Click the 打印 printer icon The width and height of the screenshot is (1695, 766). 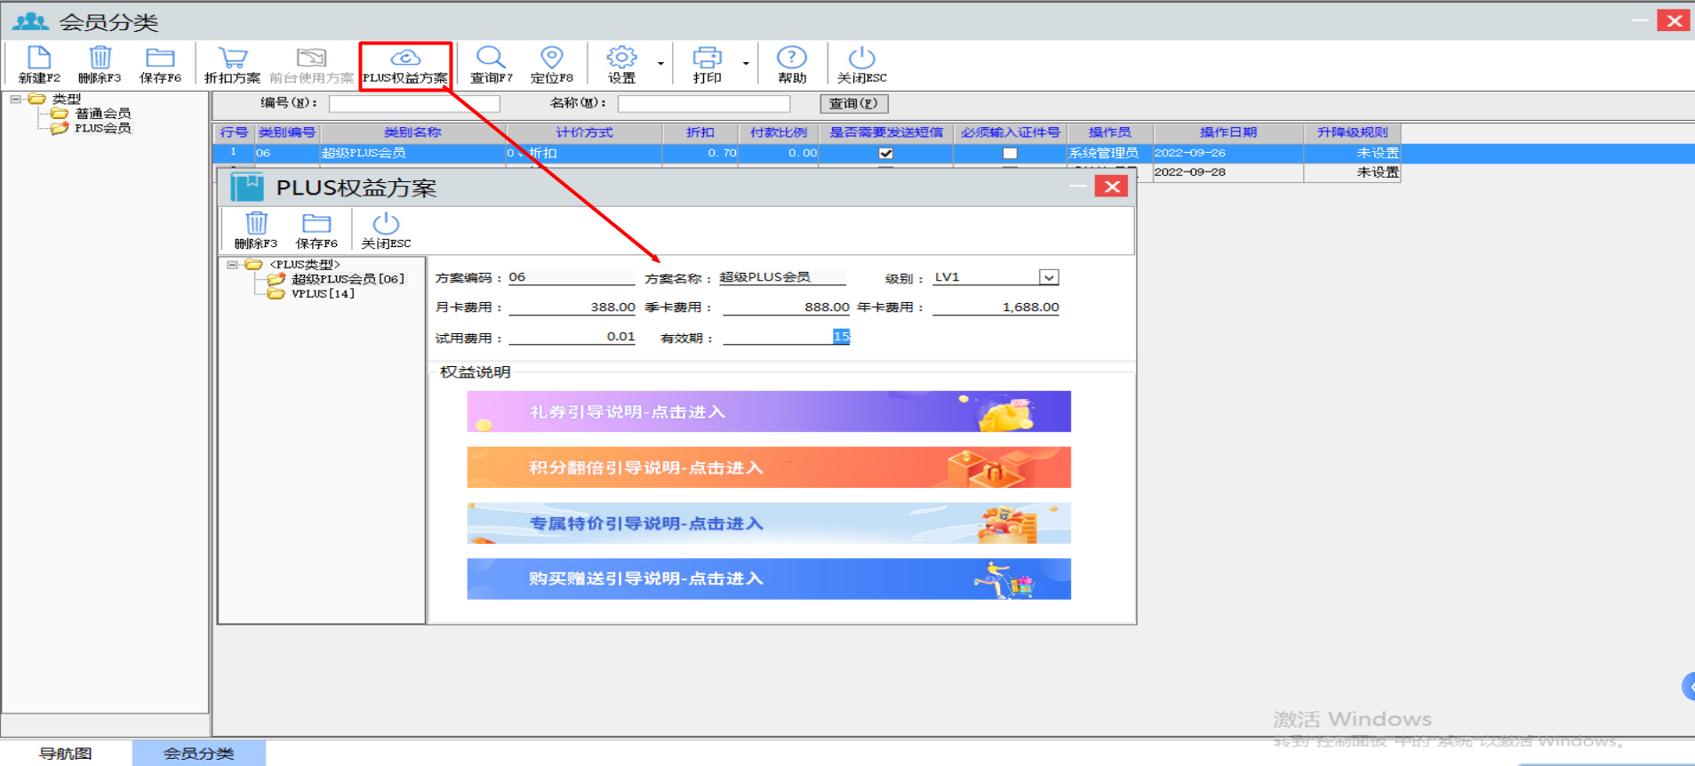click(x=707, y=60)
